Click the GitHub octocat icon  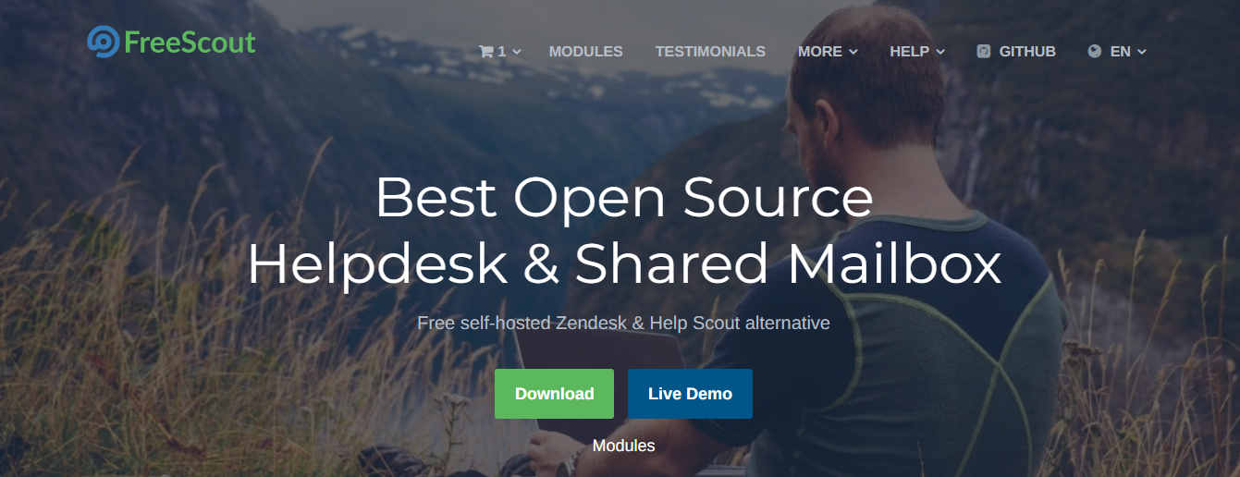(984, 52)
